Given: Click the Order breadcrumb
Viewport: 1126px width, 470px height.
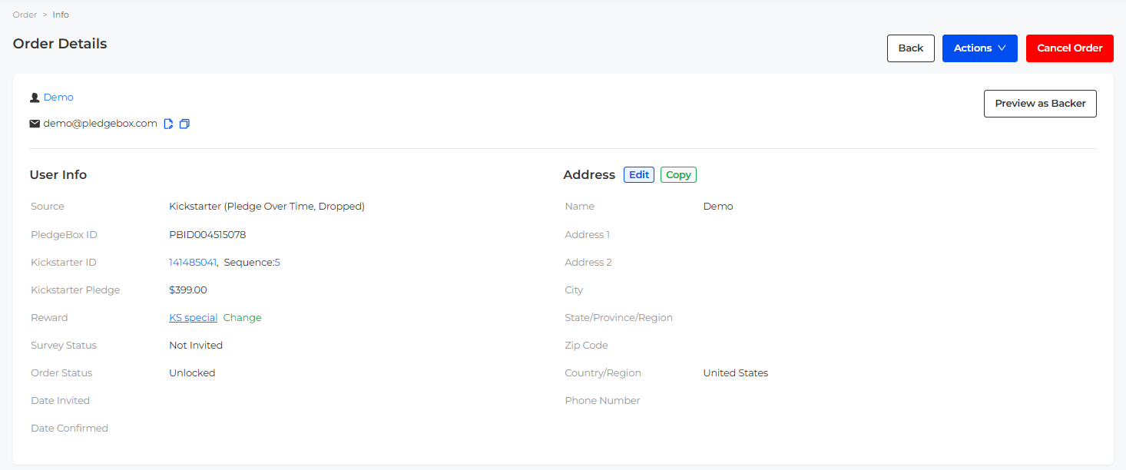Looking at the screenshot, I should [25, 15].
